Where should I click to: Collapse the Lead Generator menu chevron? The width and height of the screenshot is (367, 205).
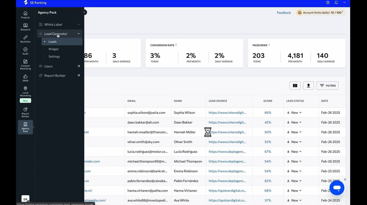pyautogui.click(x=79, y=34)
